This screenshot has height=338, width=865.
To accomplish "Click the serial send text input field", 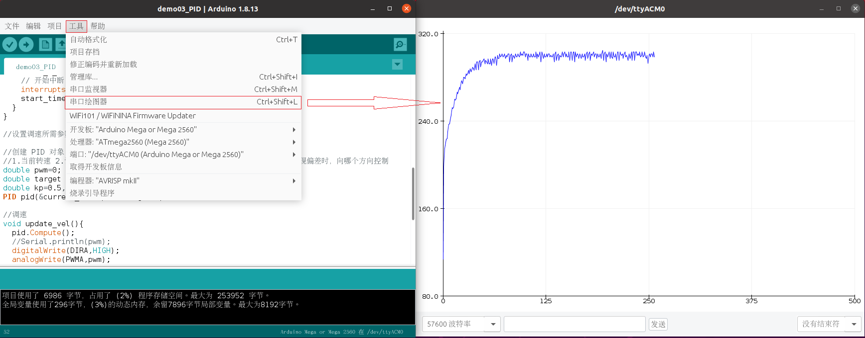I will (x=575, y=324).
